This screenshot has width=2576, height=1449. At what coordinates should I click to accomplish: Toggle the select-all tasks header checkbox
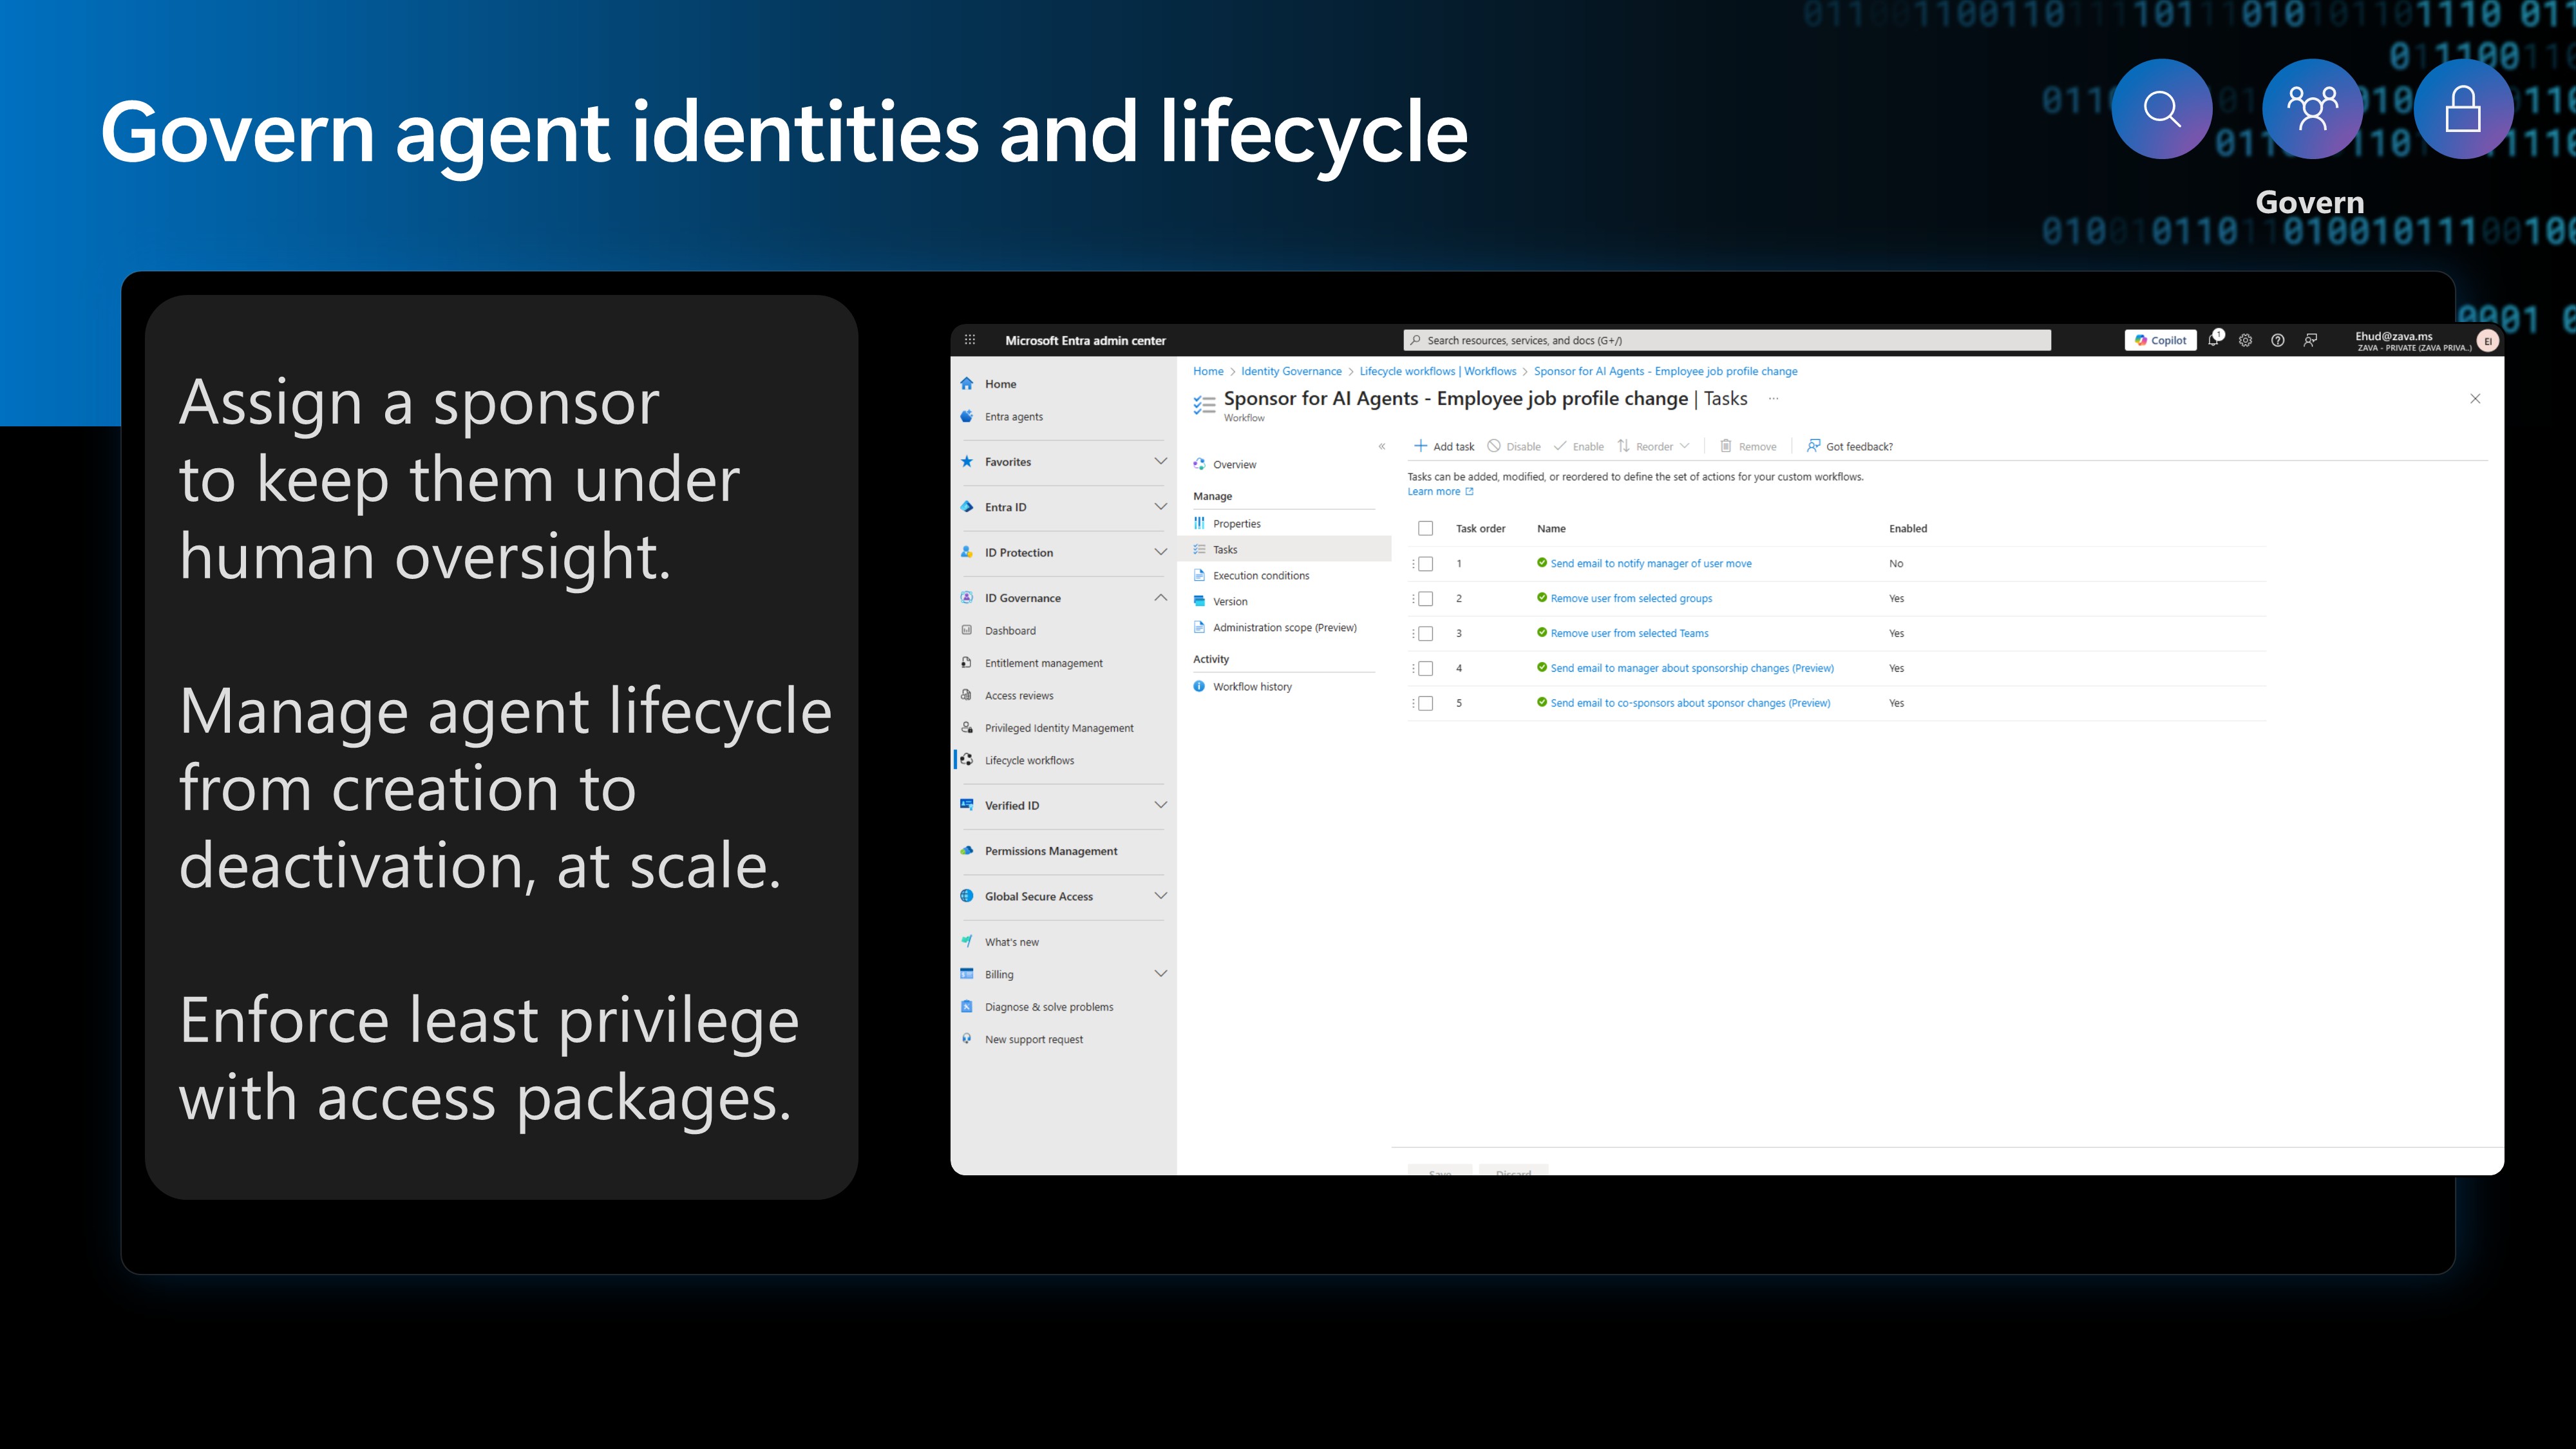[1426, 529]
